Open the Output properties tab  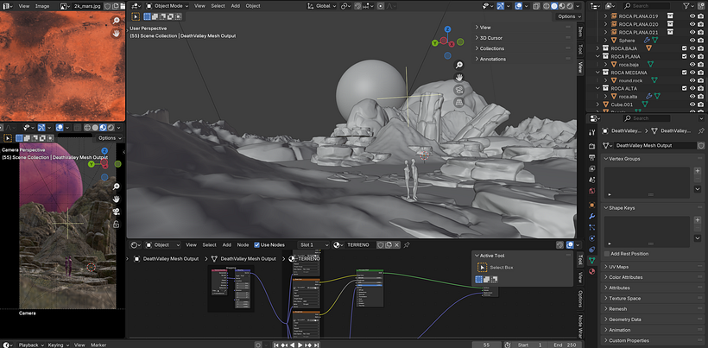pyautogui.click(x=592, y=157)
